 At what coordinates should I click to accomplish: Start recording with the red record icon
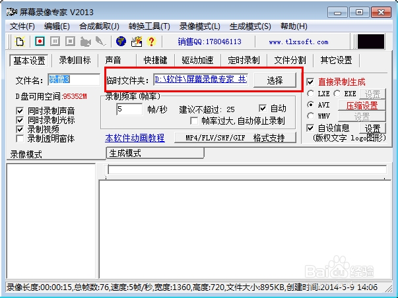40,41
